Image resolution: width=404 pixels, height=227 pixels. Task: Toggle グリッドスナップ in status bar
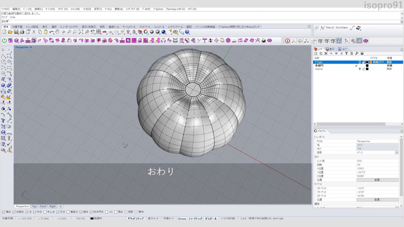(136, 218)
